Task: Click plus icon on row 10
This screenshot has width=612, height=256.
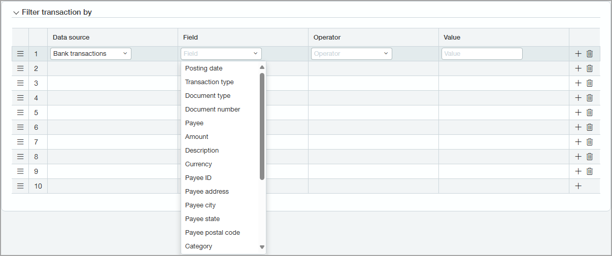Action: (578, 186)
